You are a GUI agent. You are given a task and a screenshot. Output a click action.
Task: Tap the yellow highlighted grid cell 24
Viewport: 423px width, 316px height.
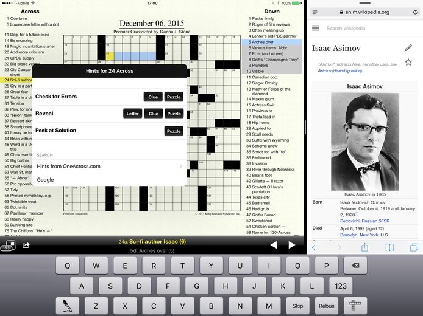point(110,56)
